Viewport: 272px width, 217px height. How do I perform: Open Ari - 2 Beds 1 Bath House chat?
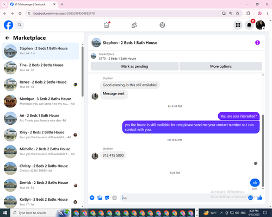tap(40, 118)
